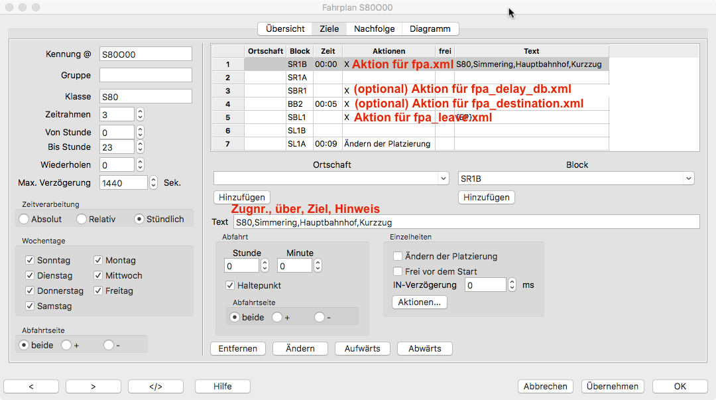Uncheck the Haltepunkt checkbox

tap(231, 285)
